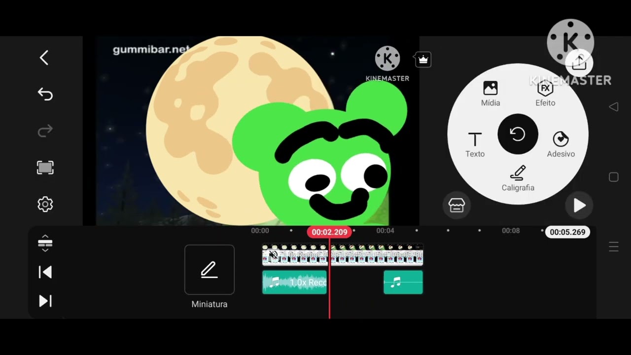631x355 pixels.
Task: Open the Mídia browser
Action: [491, 94]
